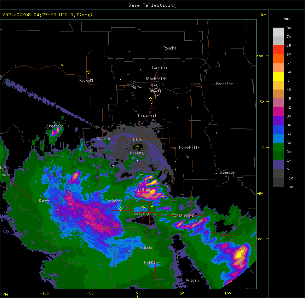This screenshot has height=298, width=305.
Task: Click the white asterisk marker east of Innisfail
Action: click(x=178, y=108)
